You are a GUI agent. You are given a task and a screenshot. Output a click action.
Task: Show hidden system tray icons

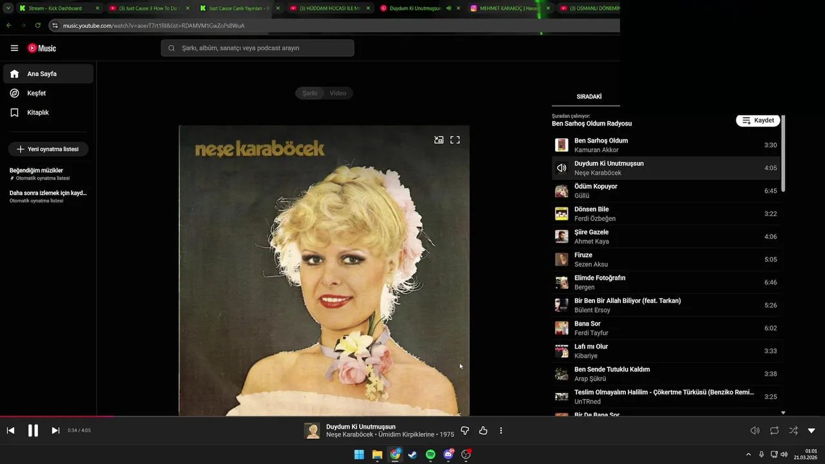coord(748,454)
